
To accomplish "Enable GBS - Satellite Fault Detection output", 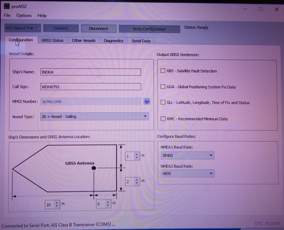I will pyautogui.click(x=163, y=71).
